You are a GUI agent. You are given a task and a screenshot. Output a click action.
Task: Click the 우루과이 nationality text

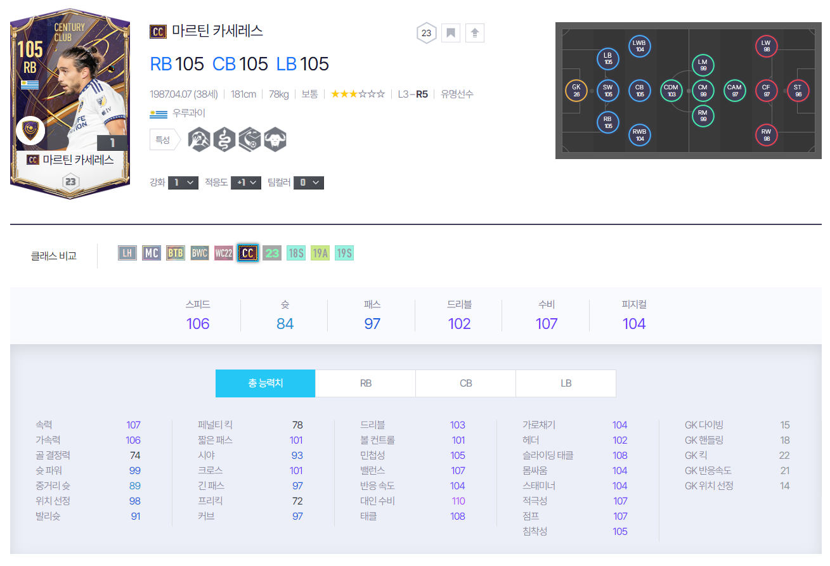[x=189, y=113]
